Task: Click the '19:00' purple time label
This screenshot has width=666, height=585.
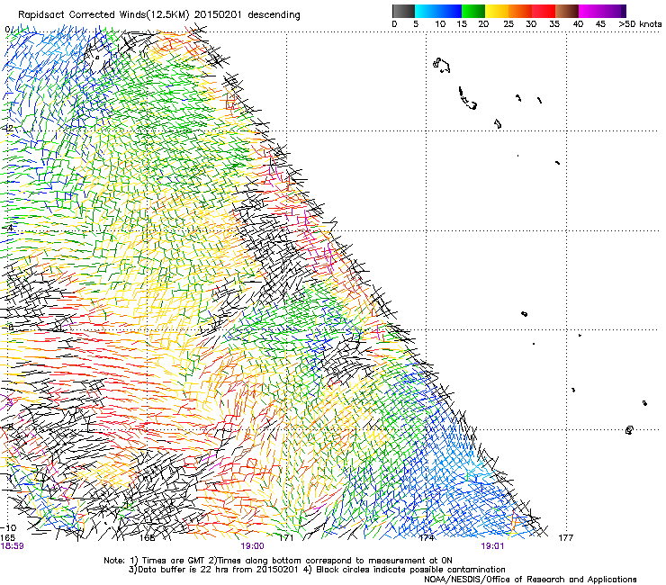Action: point(252,546)
